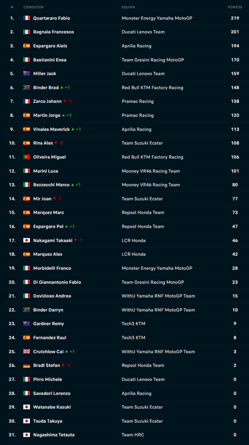Image resolution: width=249 pixels, height=445 pixels.
Task: Click Pramac Racing in Martin Jorge's row
Action: (137, 115)
